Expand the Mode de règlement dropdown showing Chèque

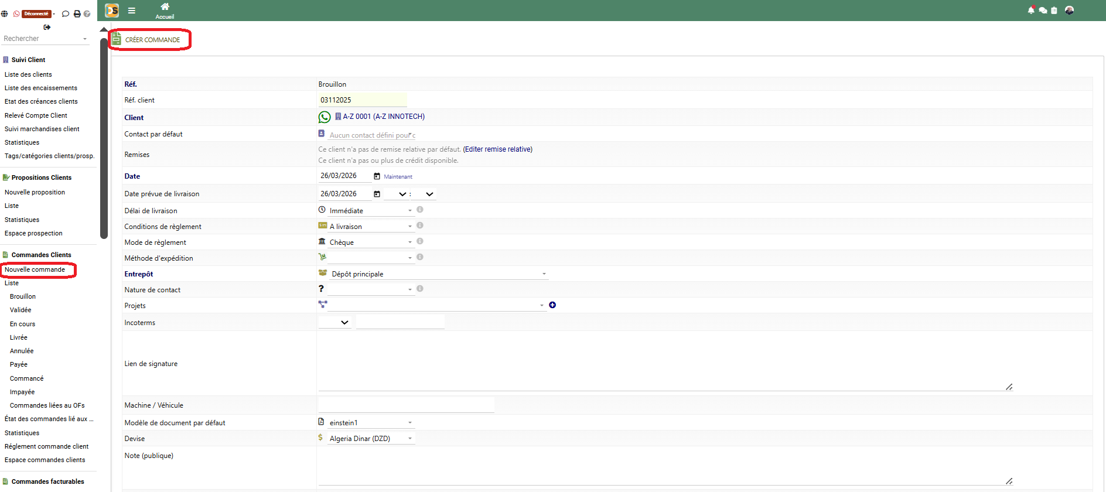point(370,242)
